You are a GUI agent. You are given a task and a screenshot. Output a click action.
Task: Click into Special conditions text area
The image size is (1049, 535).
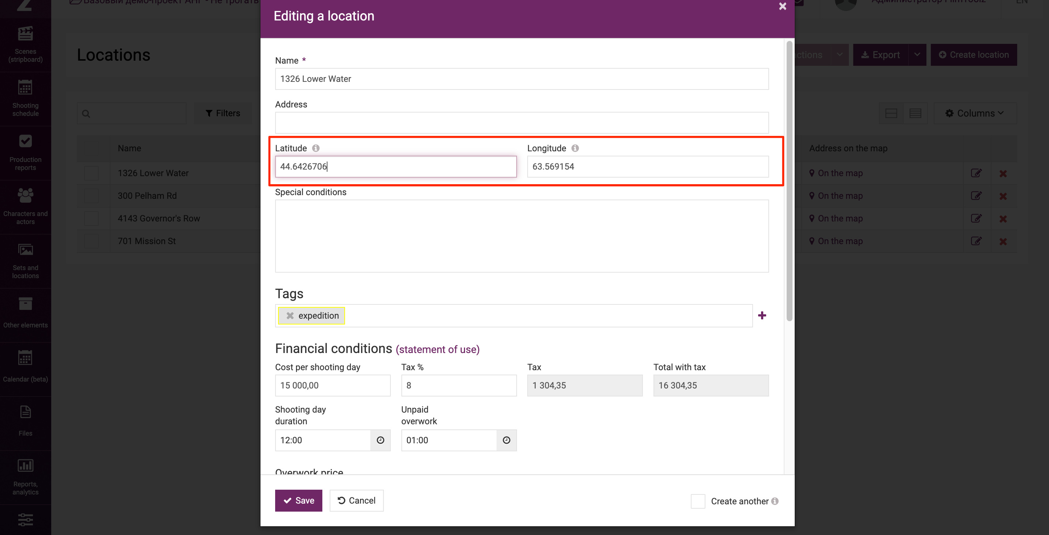tap(522, 236)
